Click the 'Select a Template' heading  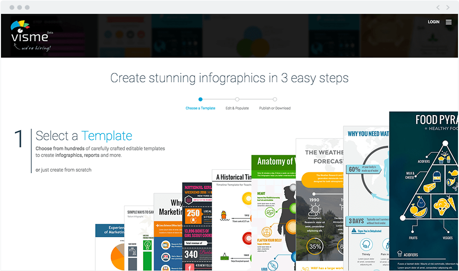coord(84,136)
